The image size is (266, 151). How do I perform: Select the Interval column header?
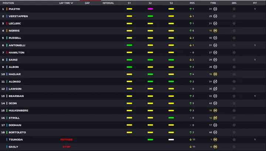click(x=108, y=3)
